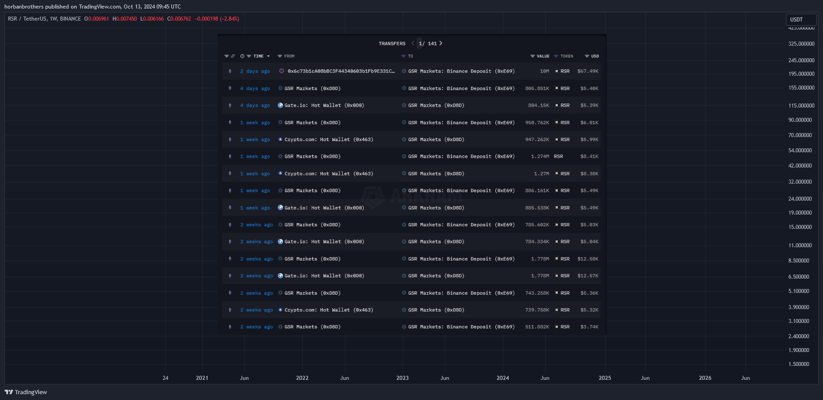Click the TRANSFERS panel title
Image resolution: width=823 pixels, height=400 pixels.
tap(392, 44)
